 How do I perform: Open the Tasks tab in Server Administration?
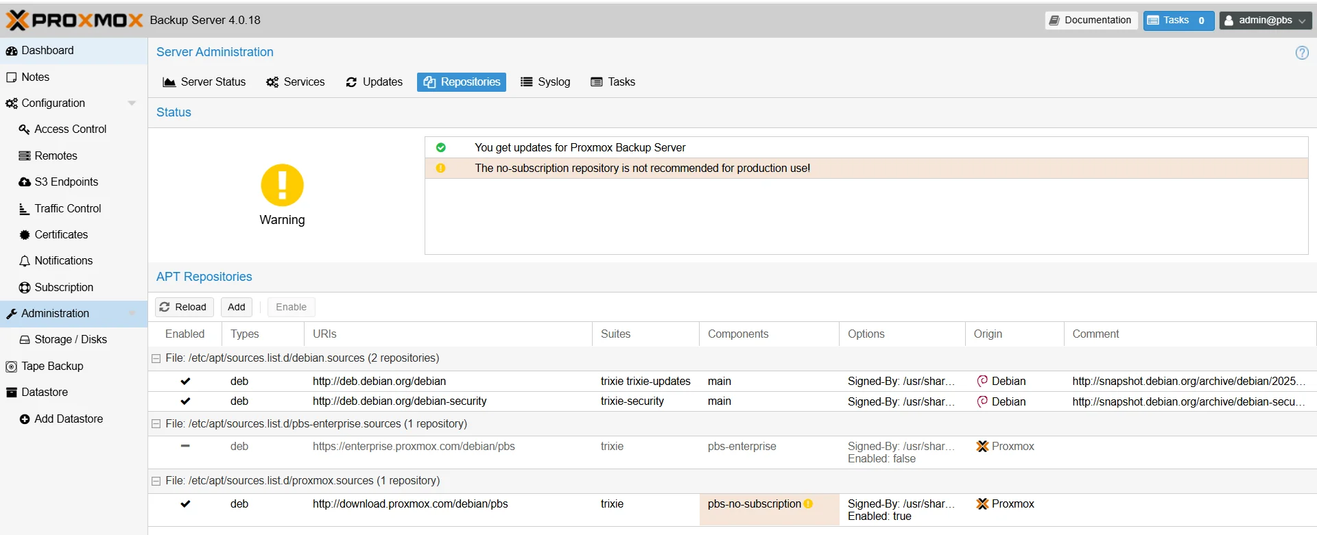click(613, 82)
